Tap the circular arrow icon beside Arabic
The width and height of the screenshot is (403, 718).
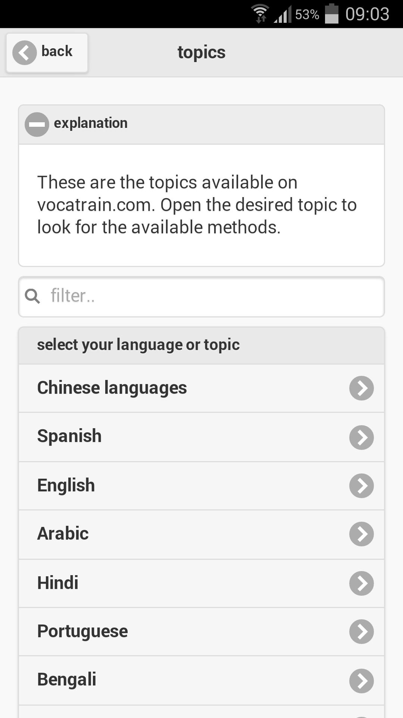361,534
